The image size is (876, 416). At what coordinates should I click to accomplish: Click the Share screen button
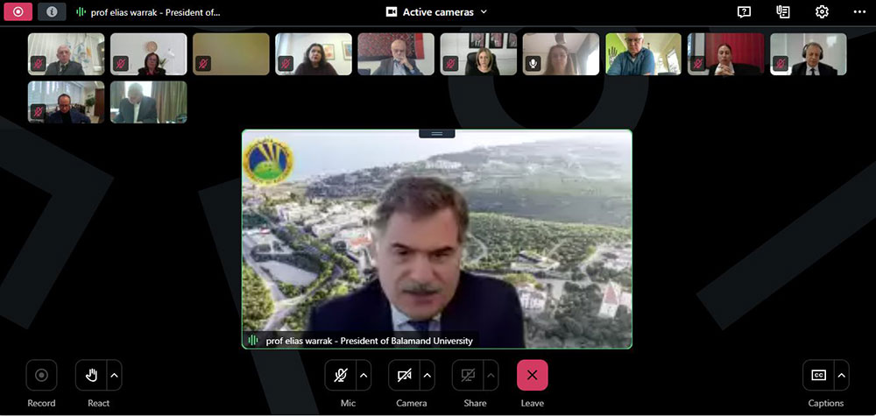(468, 376)
